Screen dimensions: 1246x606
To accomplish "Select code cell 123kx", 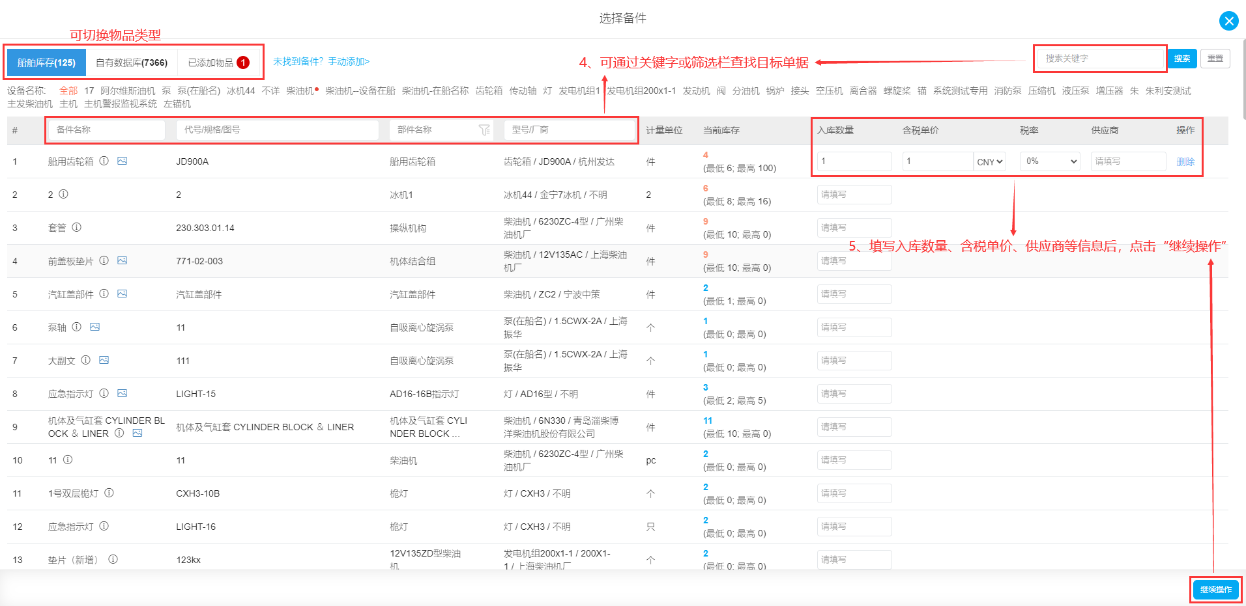I will [188, 560].
